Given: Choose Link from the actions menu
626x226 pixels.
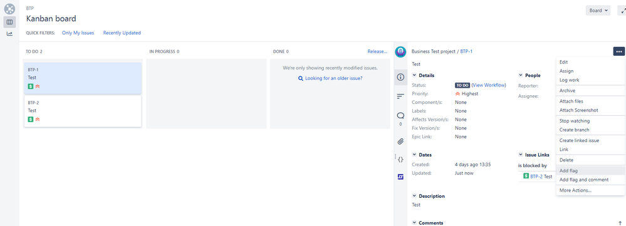Looking at the screenshot, I should (x=590, y=149).
